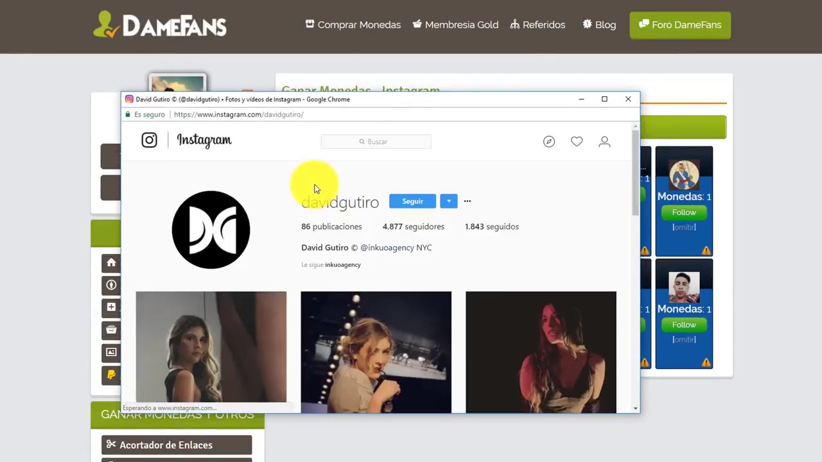The height and width of the screenshot is (462, 822).
Task: Open the inkuoagency follower link
Action: 343,265
